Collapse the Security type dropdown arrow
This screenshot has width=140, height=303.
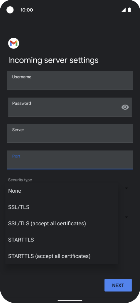coord(127,188)
